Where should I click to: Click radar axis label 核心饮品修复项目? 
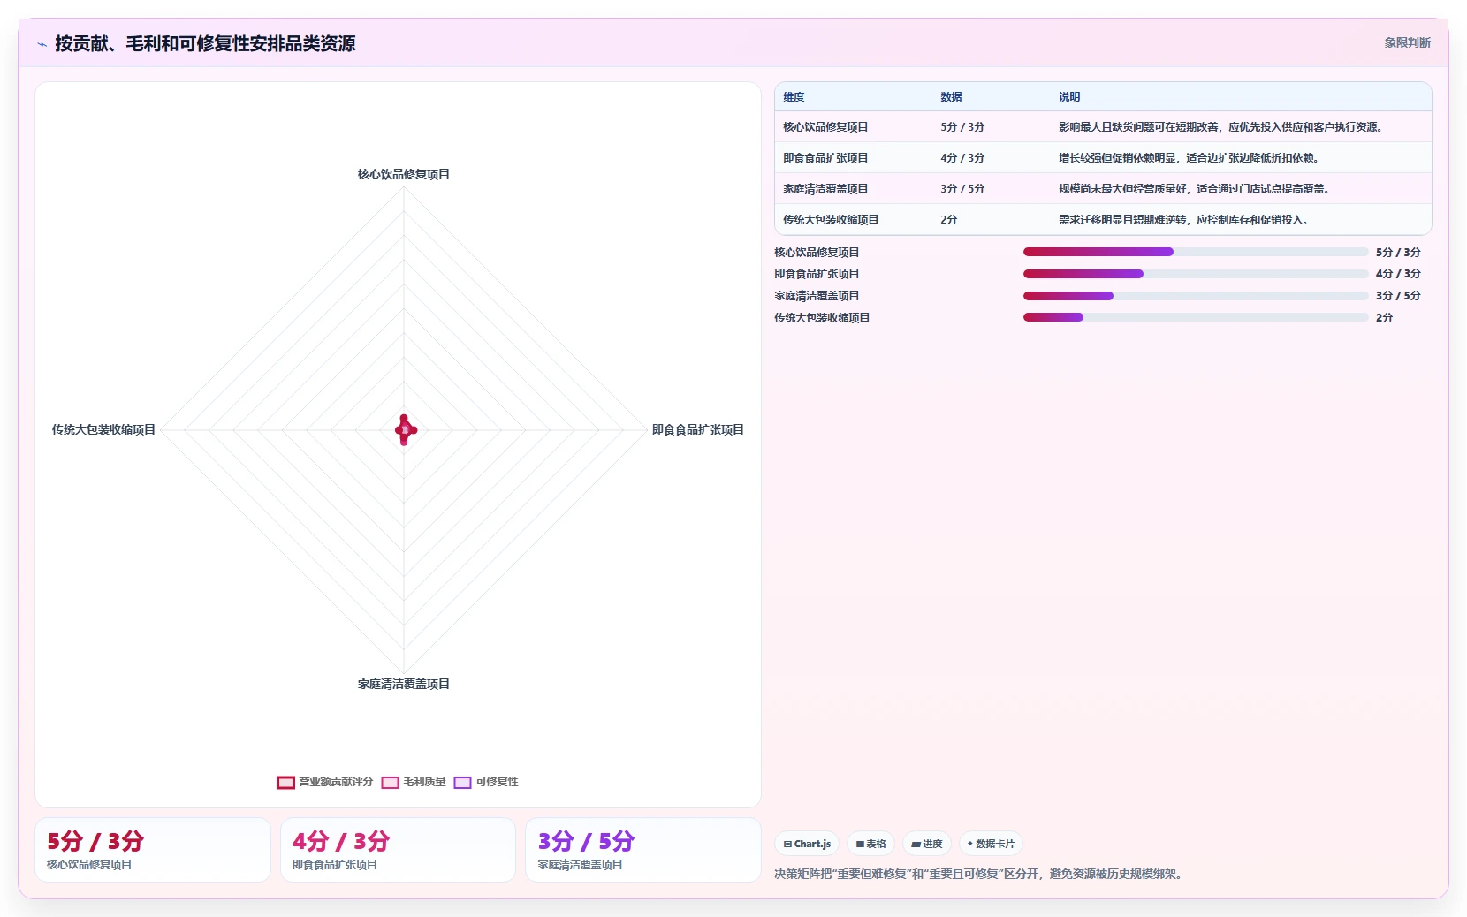click(404, 175)
